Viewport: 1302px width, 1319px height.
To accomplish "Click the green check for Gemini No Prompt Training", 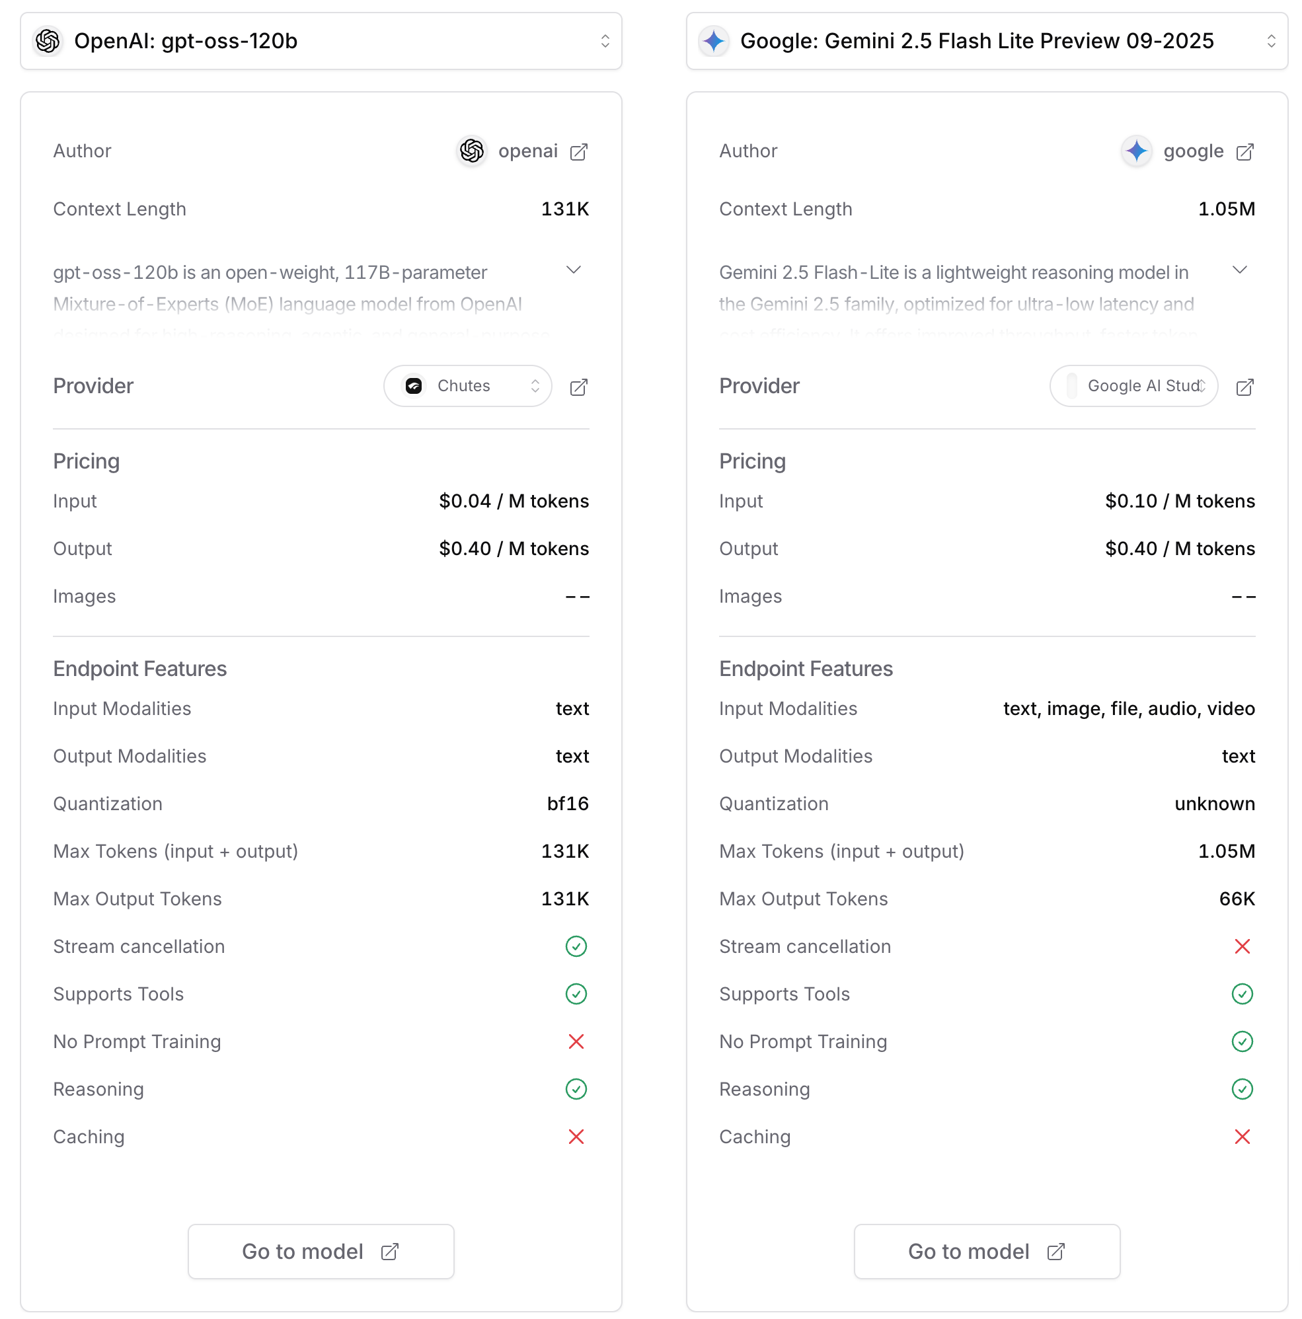I will 1241,1041.
